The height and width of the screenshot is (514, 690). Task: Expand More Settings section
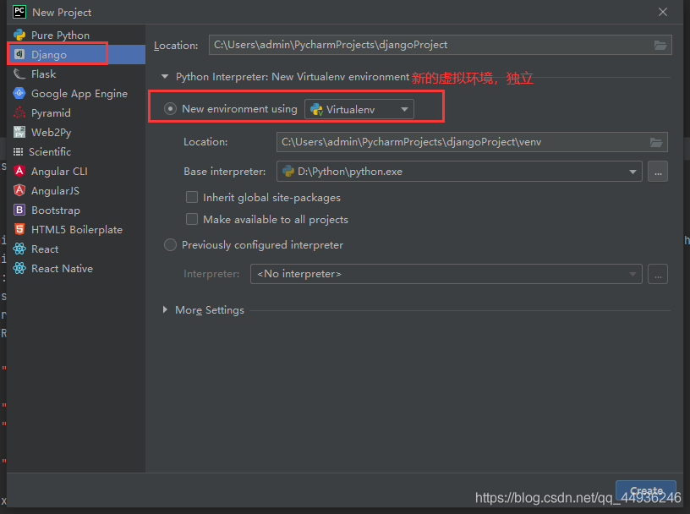(165, 309)
